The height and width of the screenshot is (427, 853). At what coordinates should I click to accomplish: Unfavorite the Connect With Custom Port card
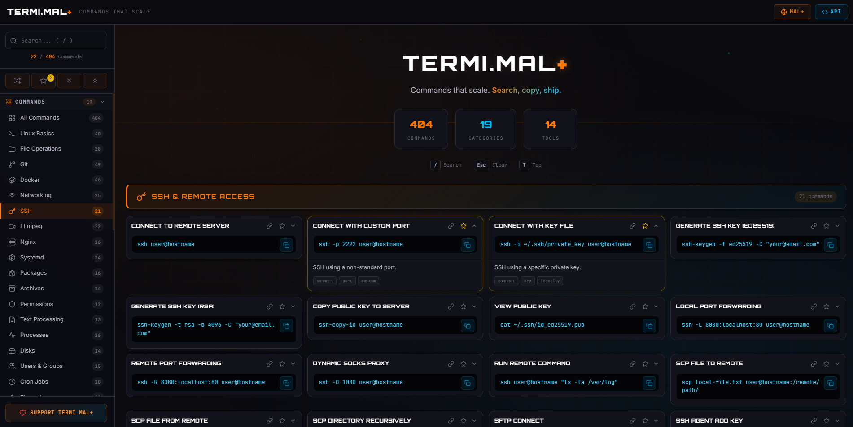point(464,226)
